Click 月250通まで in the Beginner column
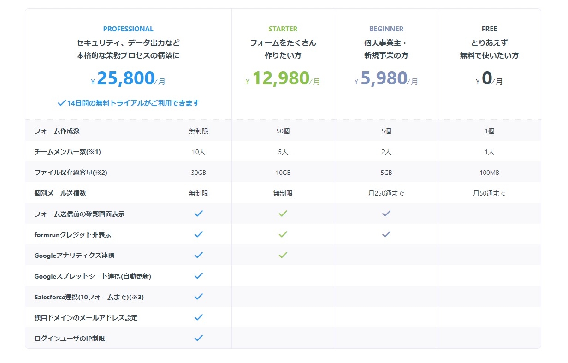This screenshot has height=363, width=568. pyautogui.click(x=386, y=193)
